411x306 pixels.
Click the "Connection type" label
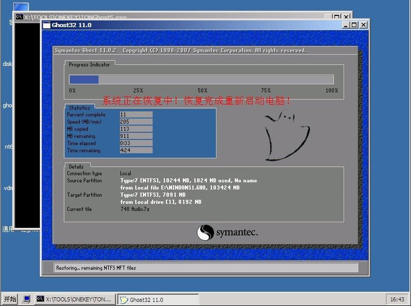[x=84, y=173]
